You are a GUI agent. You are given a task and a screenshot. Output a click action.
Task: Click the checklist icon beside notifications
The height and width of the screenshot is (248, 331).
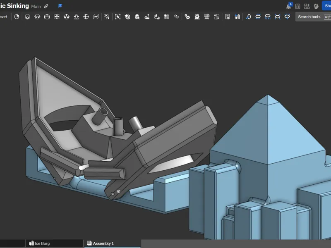(297, 6)
